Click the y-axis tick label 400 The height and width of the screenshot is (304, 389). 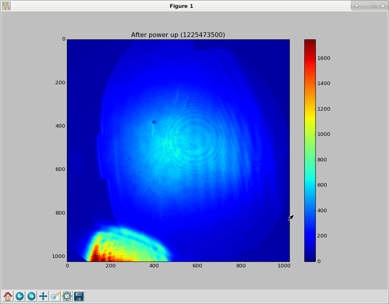60,126
